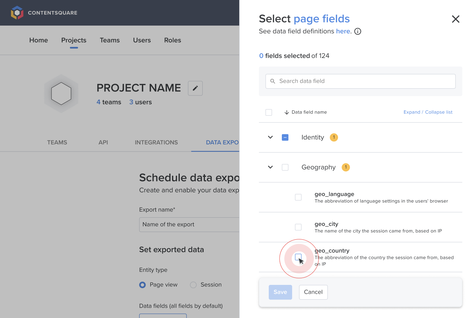The image size is (473, 318).
Task: Click the 3 users link
Action: (x=140, y=102)
